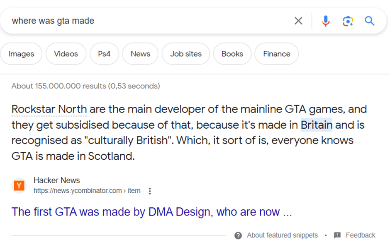The image size is (390, 242).
Task: Click the Feedback flag icon
Action: (x=337, y=235)
